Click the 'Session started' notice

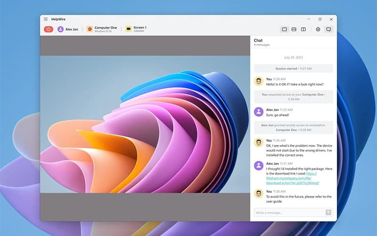(294, 68)
